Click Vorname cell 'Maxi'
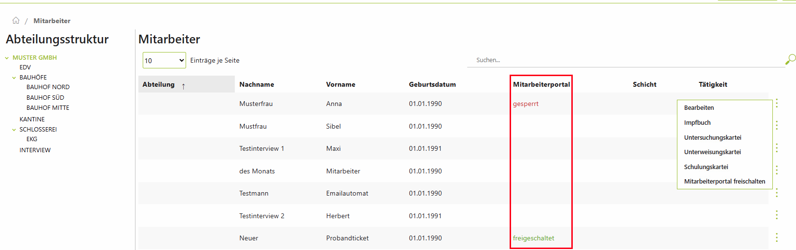This screenshot has width=796, height=250. click(x=333, y=148)
